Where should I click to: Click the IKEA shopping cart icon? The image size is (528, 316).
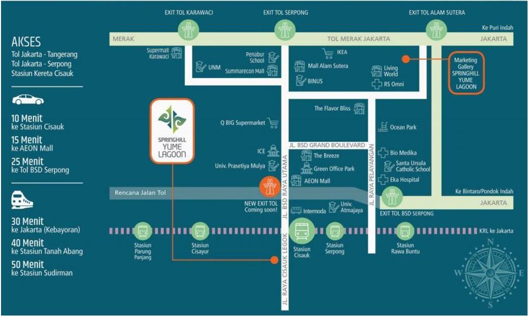point(328,53)
